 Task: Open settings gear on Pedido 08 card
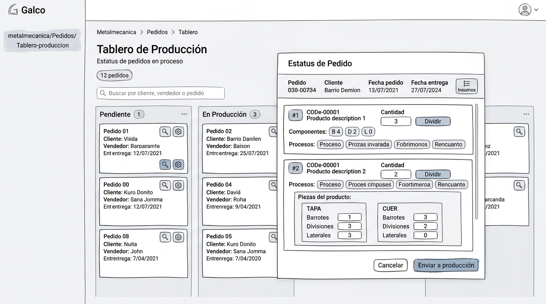[179, 237]
